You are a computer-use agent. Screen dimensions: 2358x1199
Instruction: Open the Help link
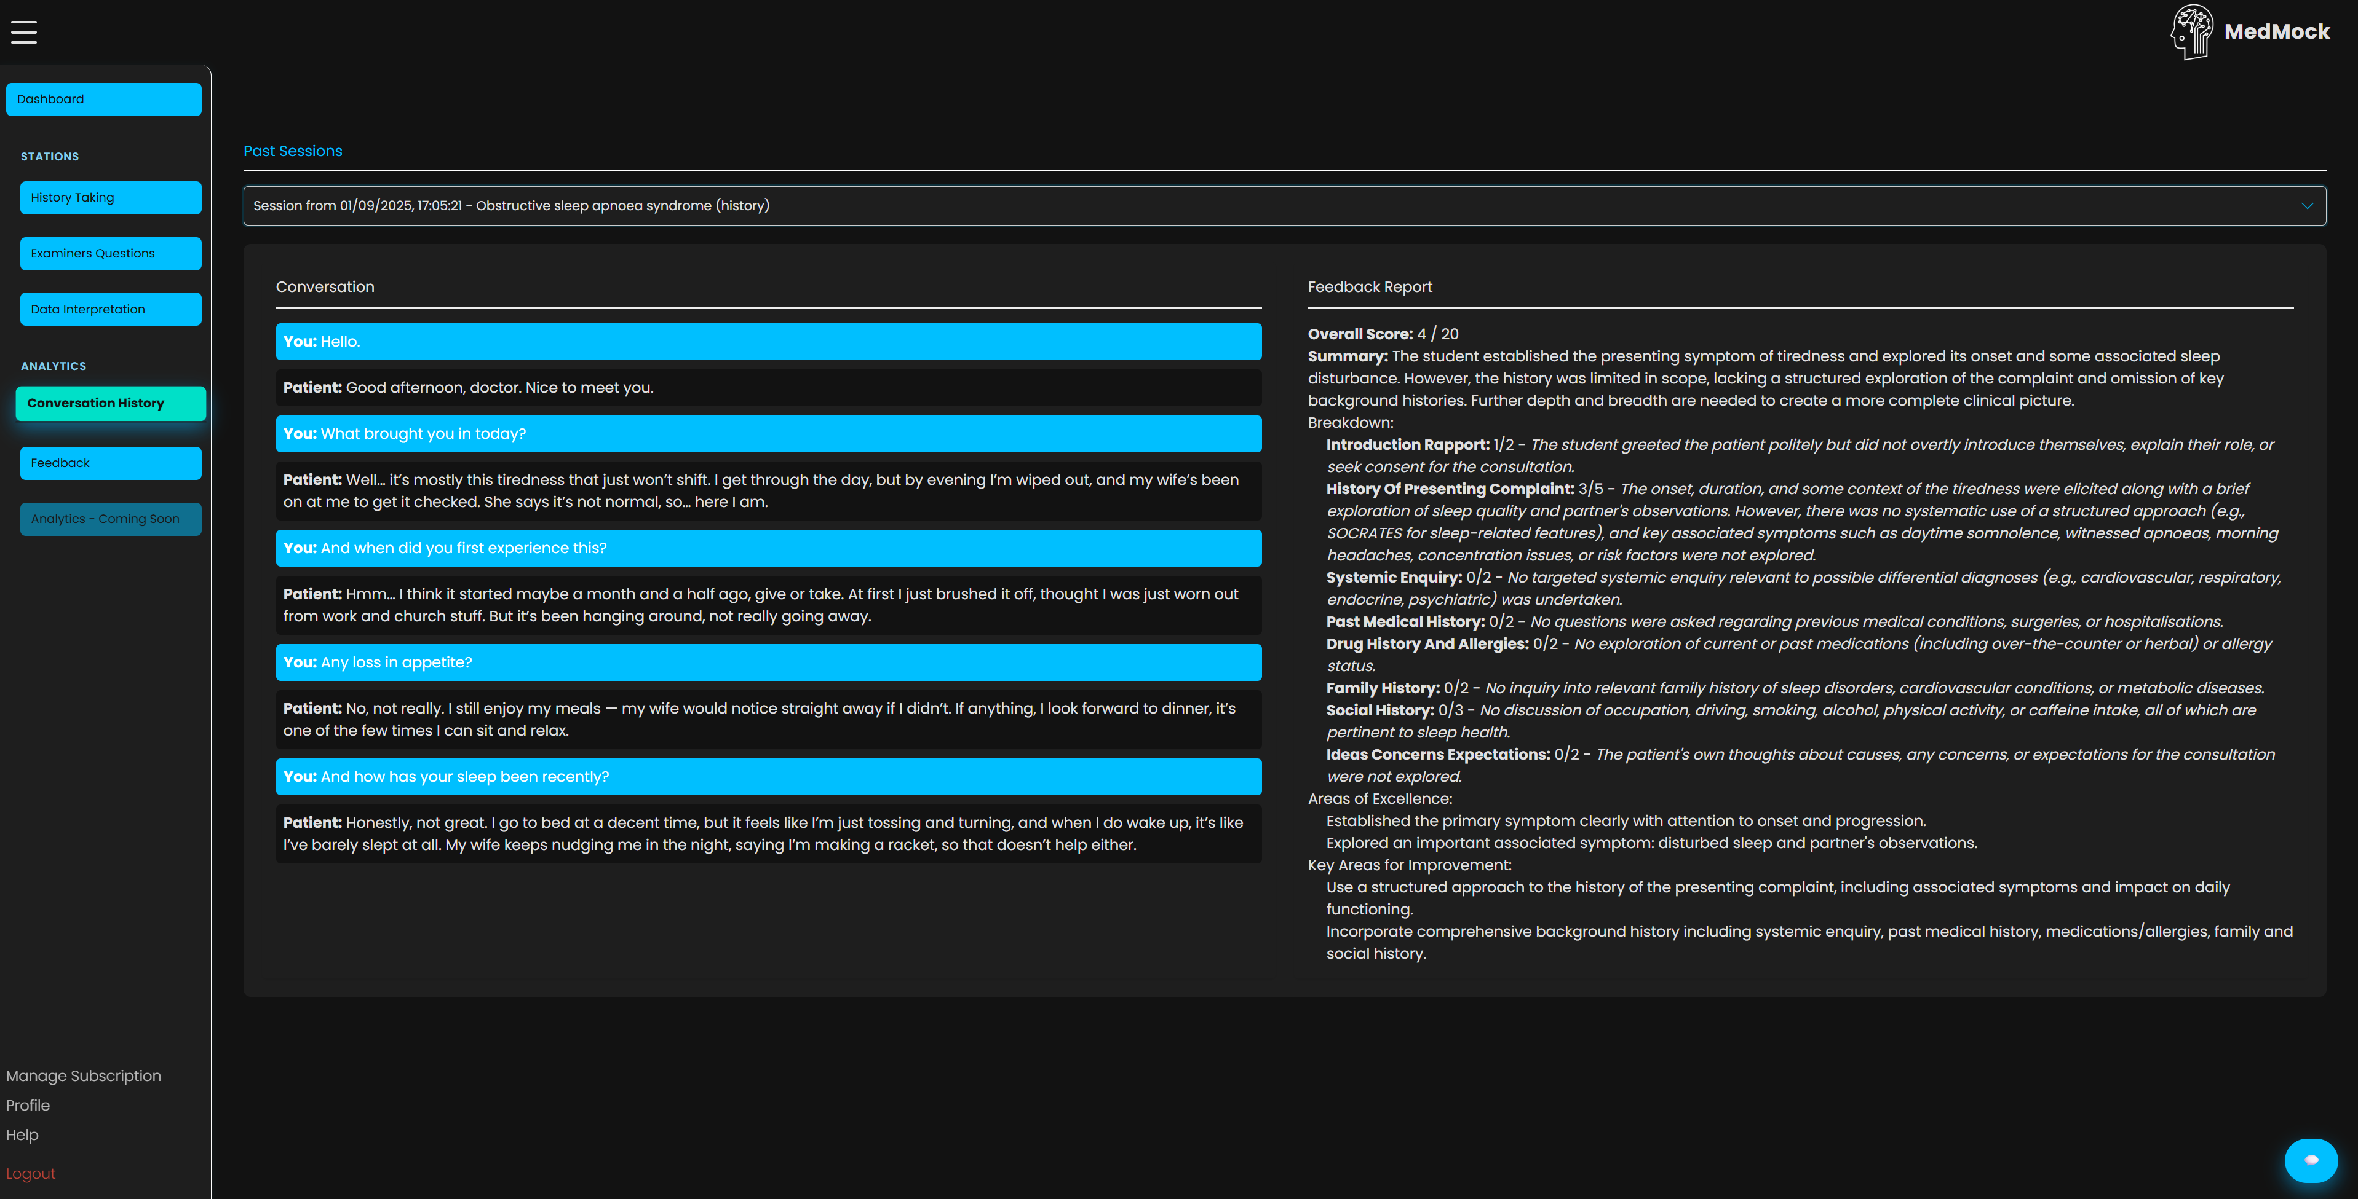[22, 1134]
